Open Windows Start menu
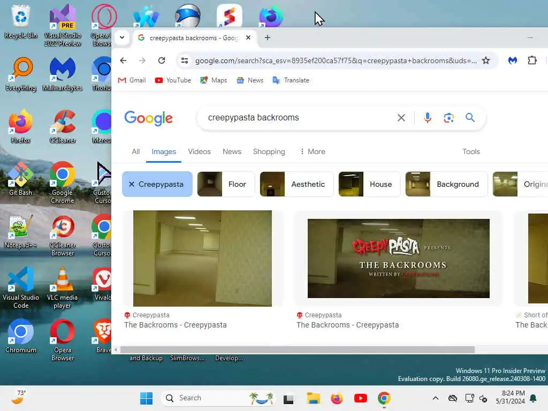Screen dimensions: 548x411 click(146, 398)
